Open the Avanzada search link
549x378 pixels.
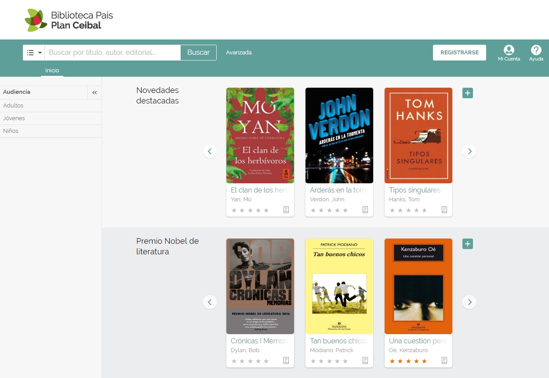pyautogui.click(x=238, y=53)
